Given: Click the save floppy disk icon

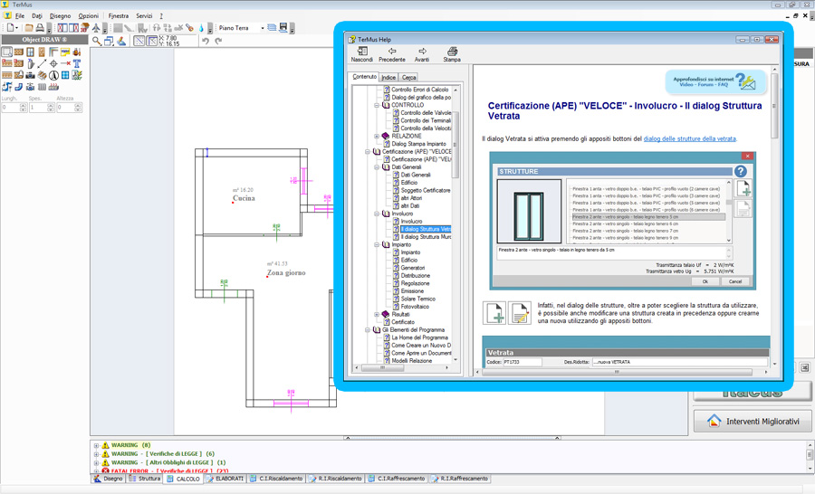Looking at the screenshot, I should click(x=283, y=27).
